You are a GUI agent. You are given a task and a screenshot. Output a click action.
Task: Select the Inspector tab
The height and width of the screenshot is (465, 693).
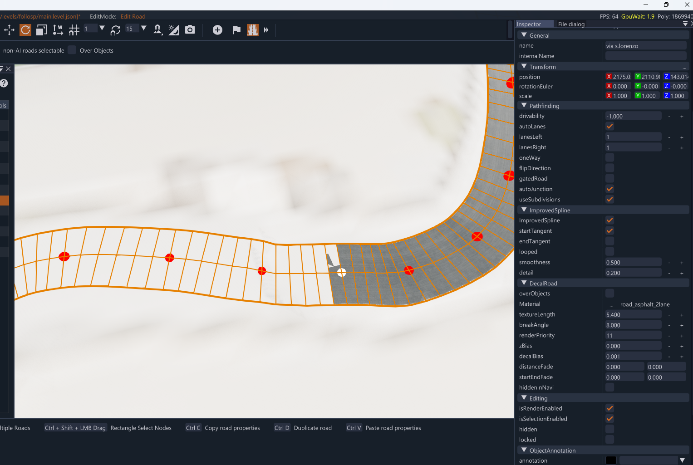(529, 24)
